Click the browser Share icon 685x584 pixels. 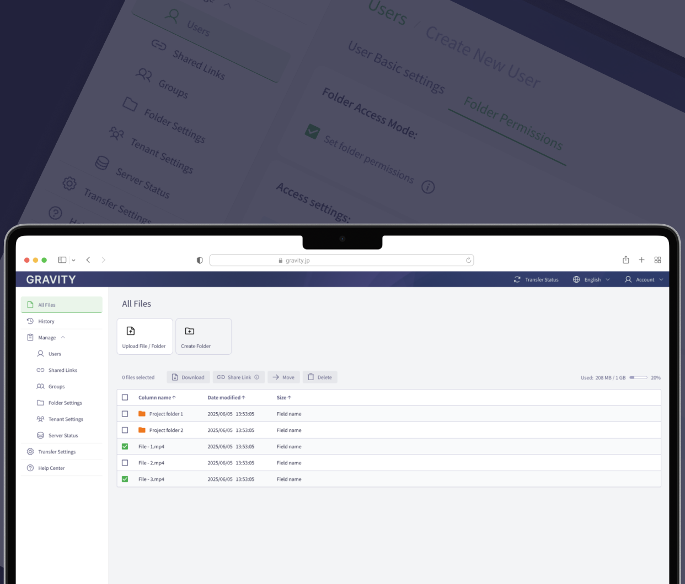626,259
